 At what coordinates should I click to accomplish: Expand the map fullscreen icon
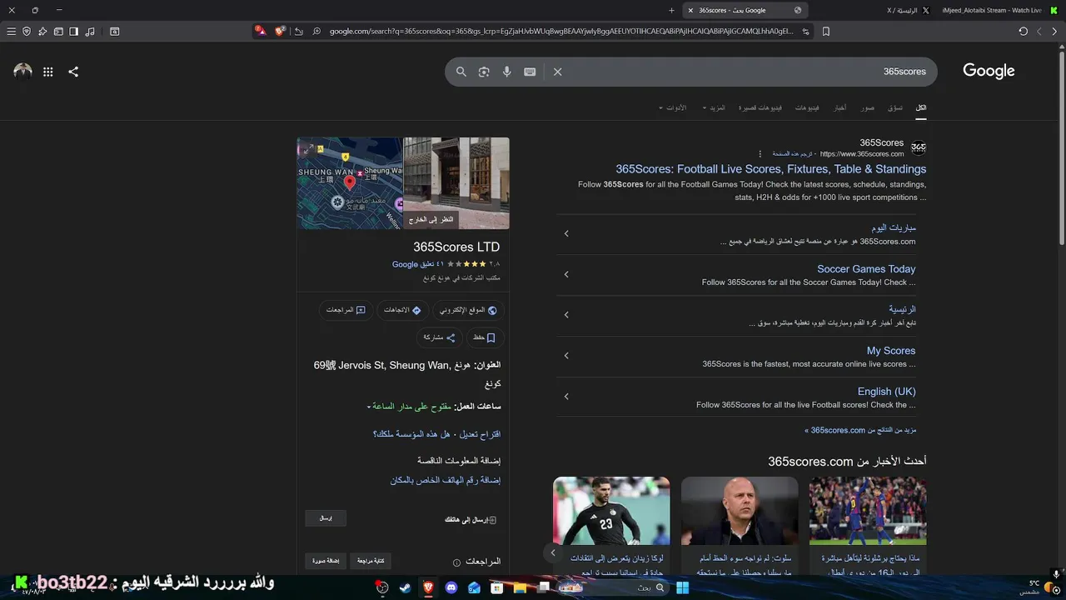(x=307, y=148)
